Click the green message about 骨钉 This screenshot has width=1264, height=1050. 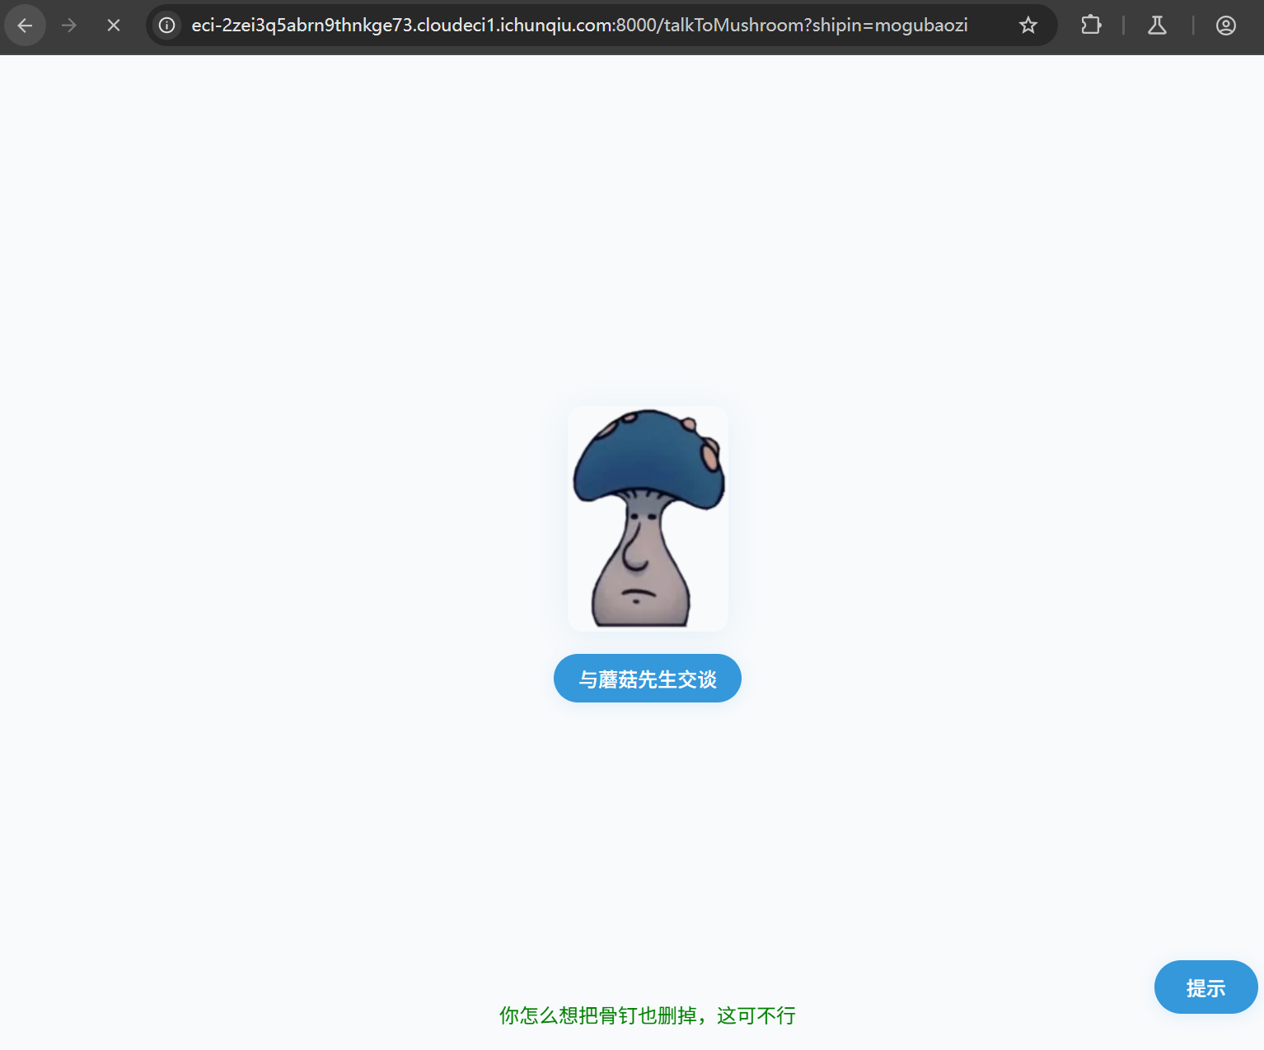(x=647, y=1015)
